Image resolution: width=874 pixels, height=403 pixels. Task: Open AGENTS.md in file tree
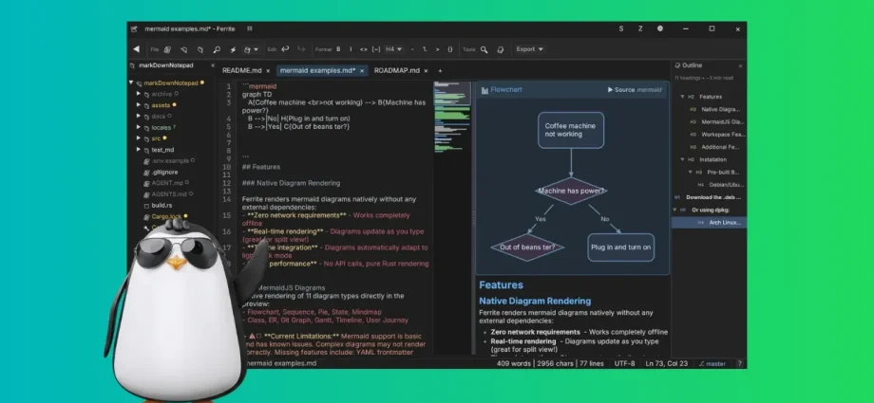click(169, 194)
